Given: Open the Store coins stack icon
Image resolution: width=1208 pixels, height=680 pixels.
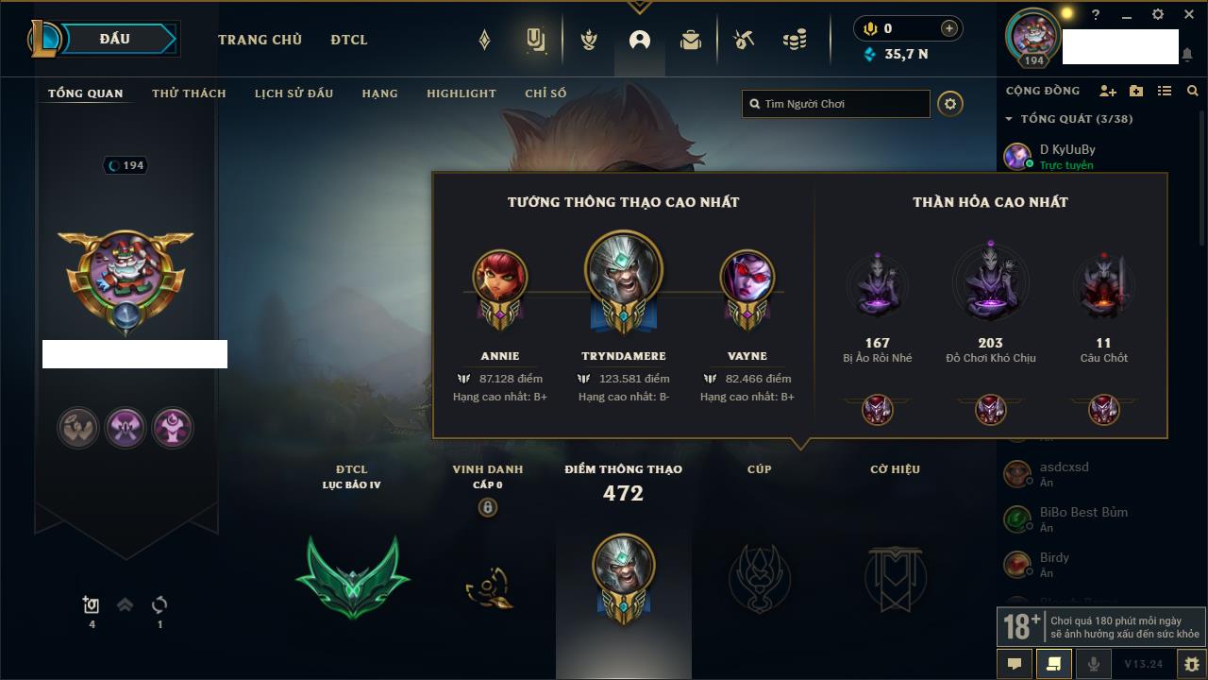Looking at the screenshot, I should [x=795, y=40].
